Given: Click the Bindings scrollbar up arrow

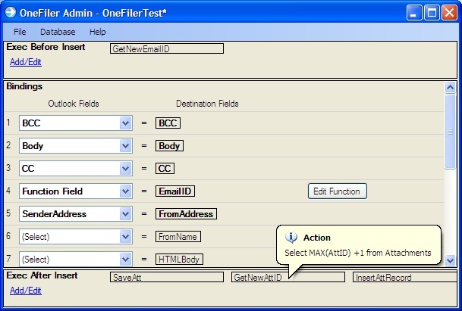Looking at the screenshot, I should 450,88.
